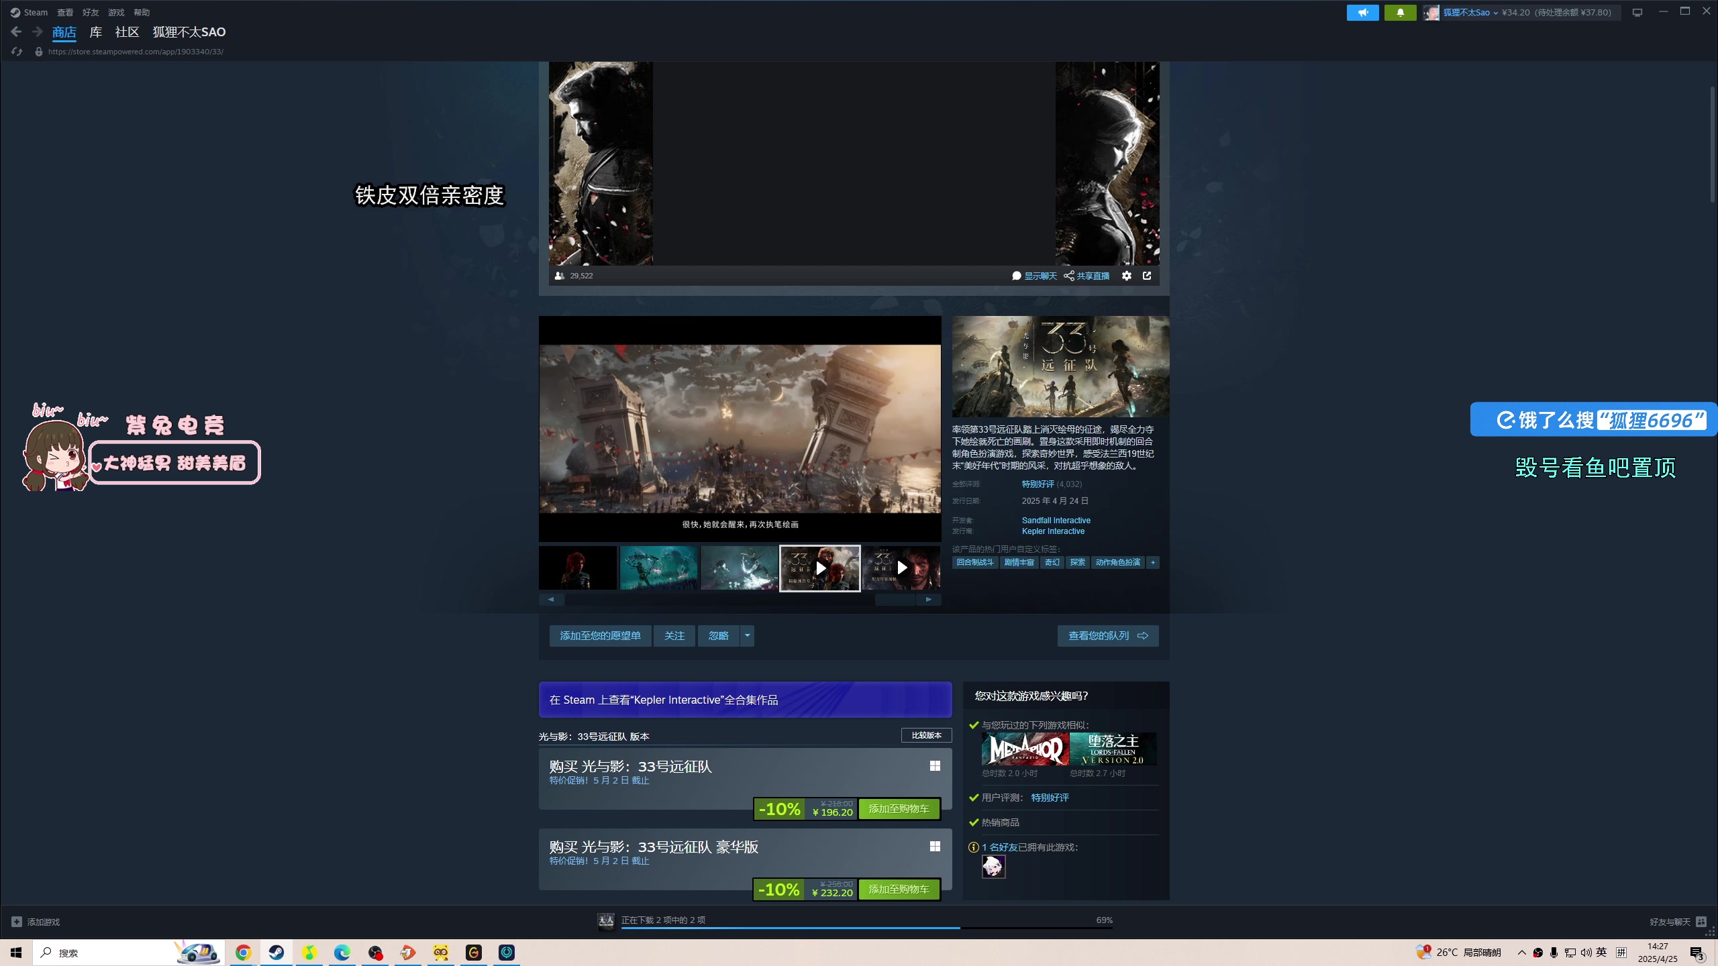Switch to the 社区 tab
This screenshot has height=966, width=1718.
point(127,32)
